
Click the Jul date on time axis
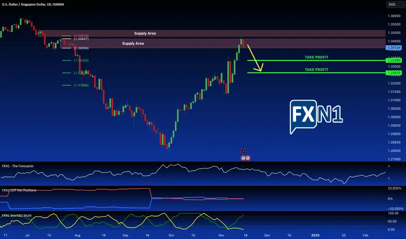point(27,236)
